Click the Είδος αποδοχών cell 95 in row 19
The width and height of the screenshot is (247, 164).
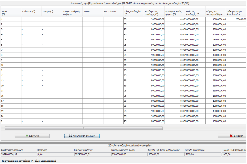pyautogui.click(x=134, y=111)
